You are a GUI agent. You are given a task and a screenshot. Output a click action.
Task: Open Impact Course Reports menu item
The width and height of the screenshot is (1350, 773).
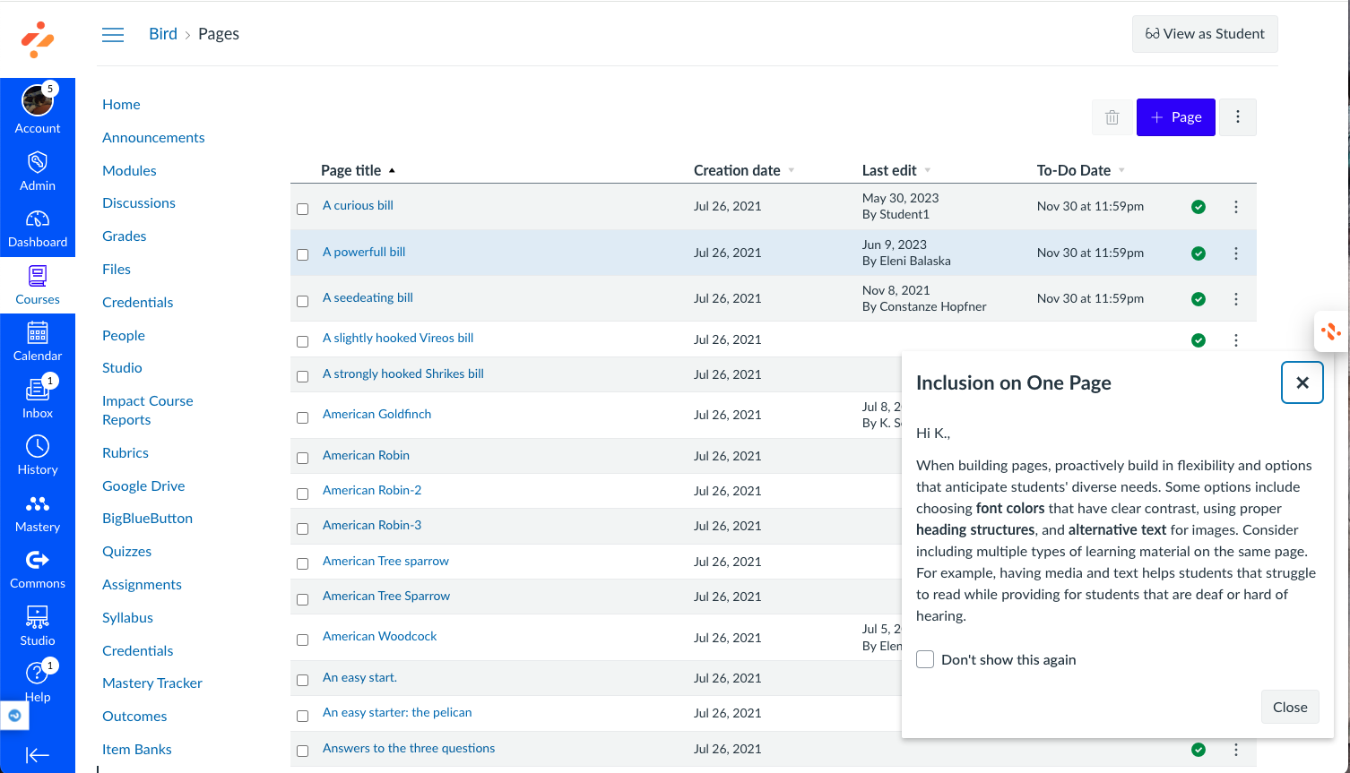click(x=148, y=410)
